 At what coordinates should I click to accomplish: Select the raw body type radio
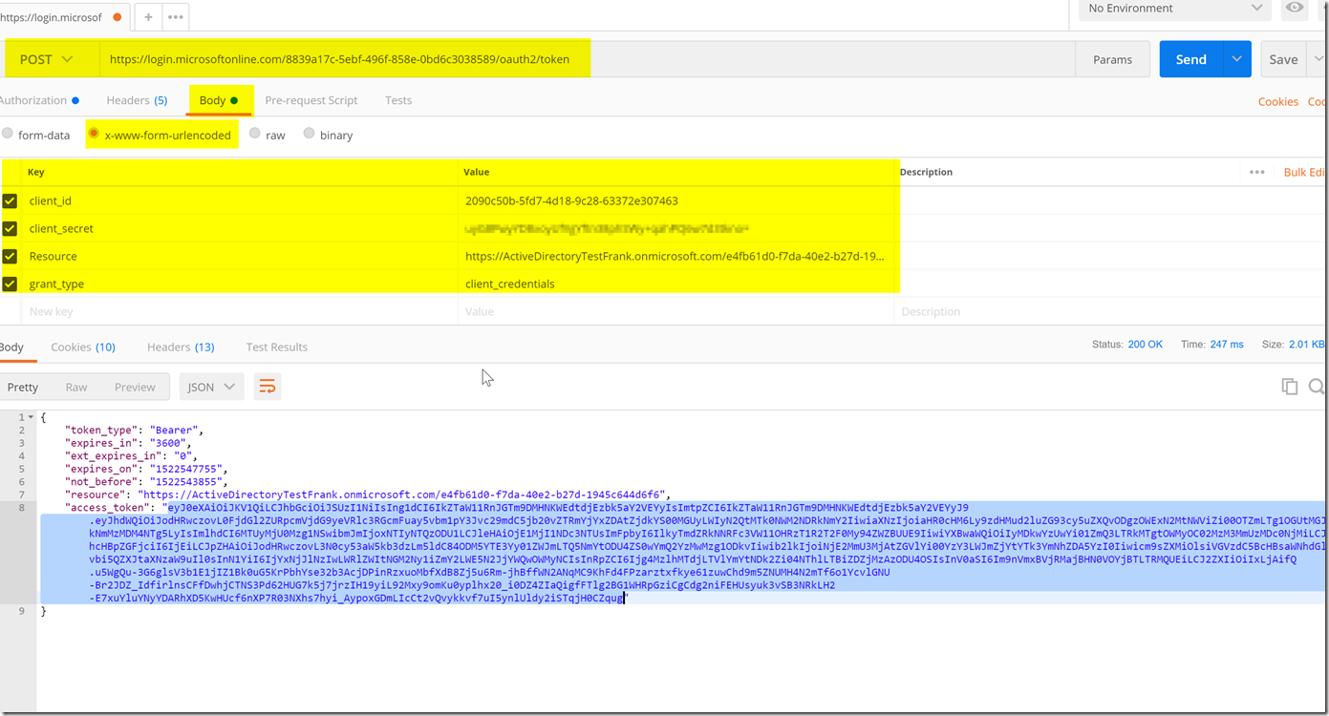pos(255,134)
